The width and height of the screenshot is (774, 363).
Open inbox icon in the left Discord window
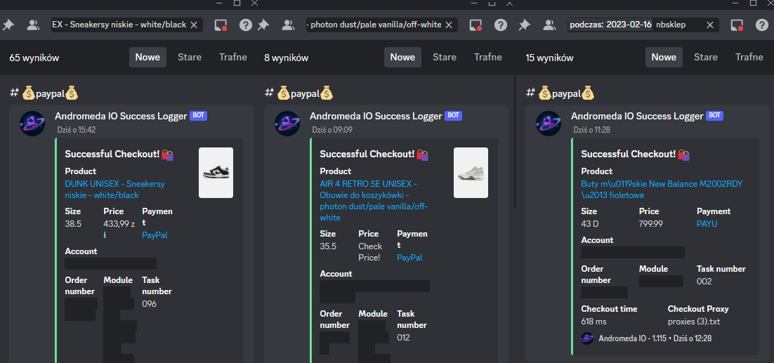(x=221, y=25)
